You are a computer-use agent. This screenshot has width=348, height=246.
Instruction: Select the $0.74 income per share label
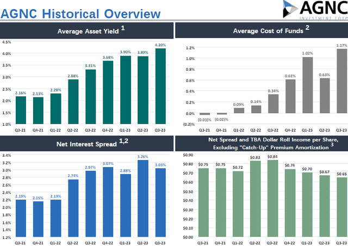click(x=290, y=165)
